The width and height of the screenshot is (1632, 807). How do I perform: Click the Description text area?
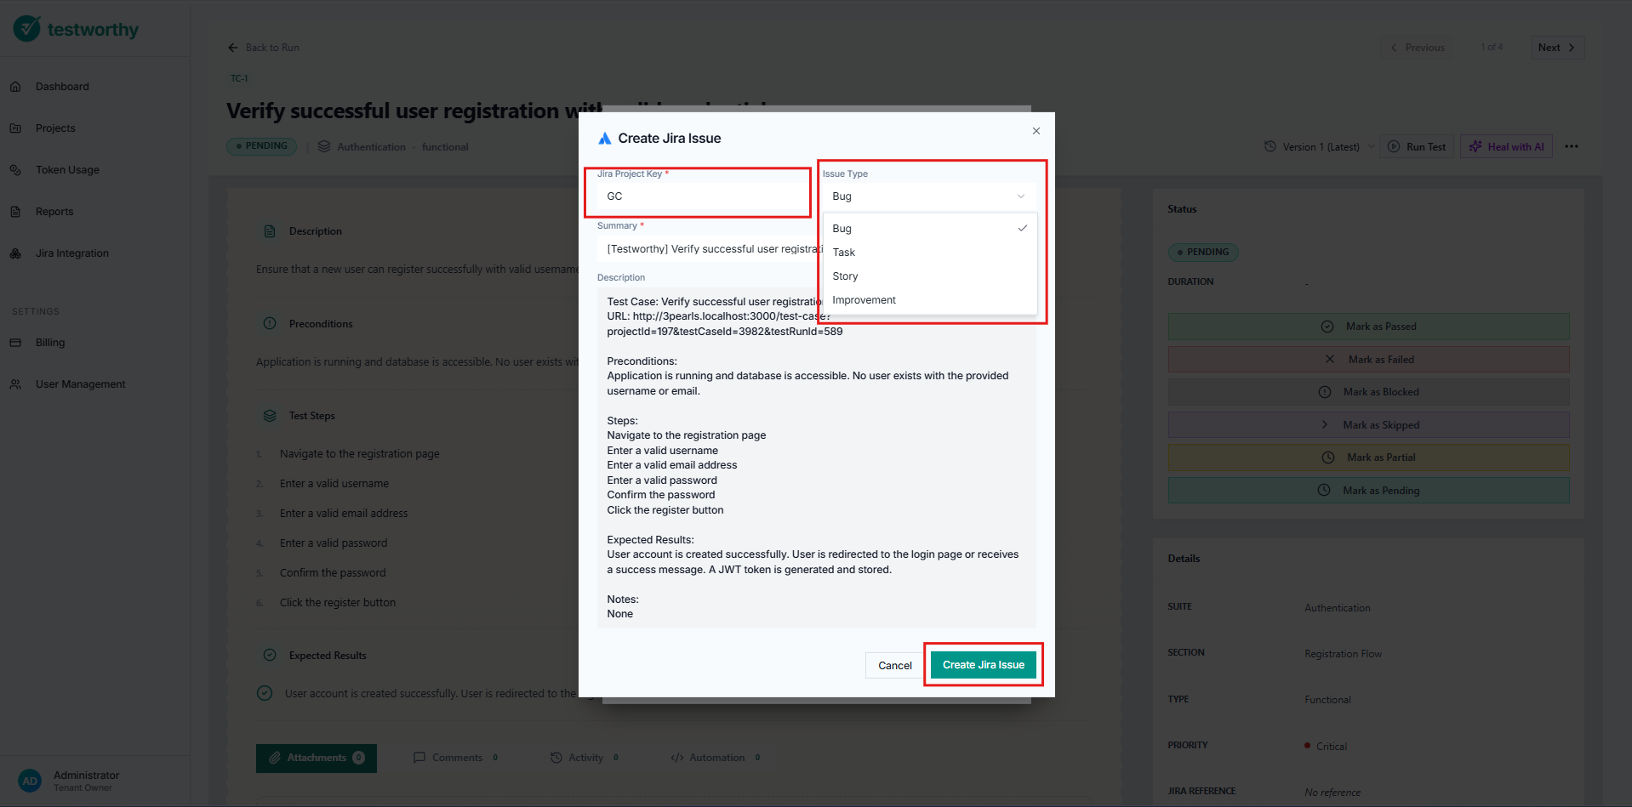pos(816,457)
